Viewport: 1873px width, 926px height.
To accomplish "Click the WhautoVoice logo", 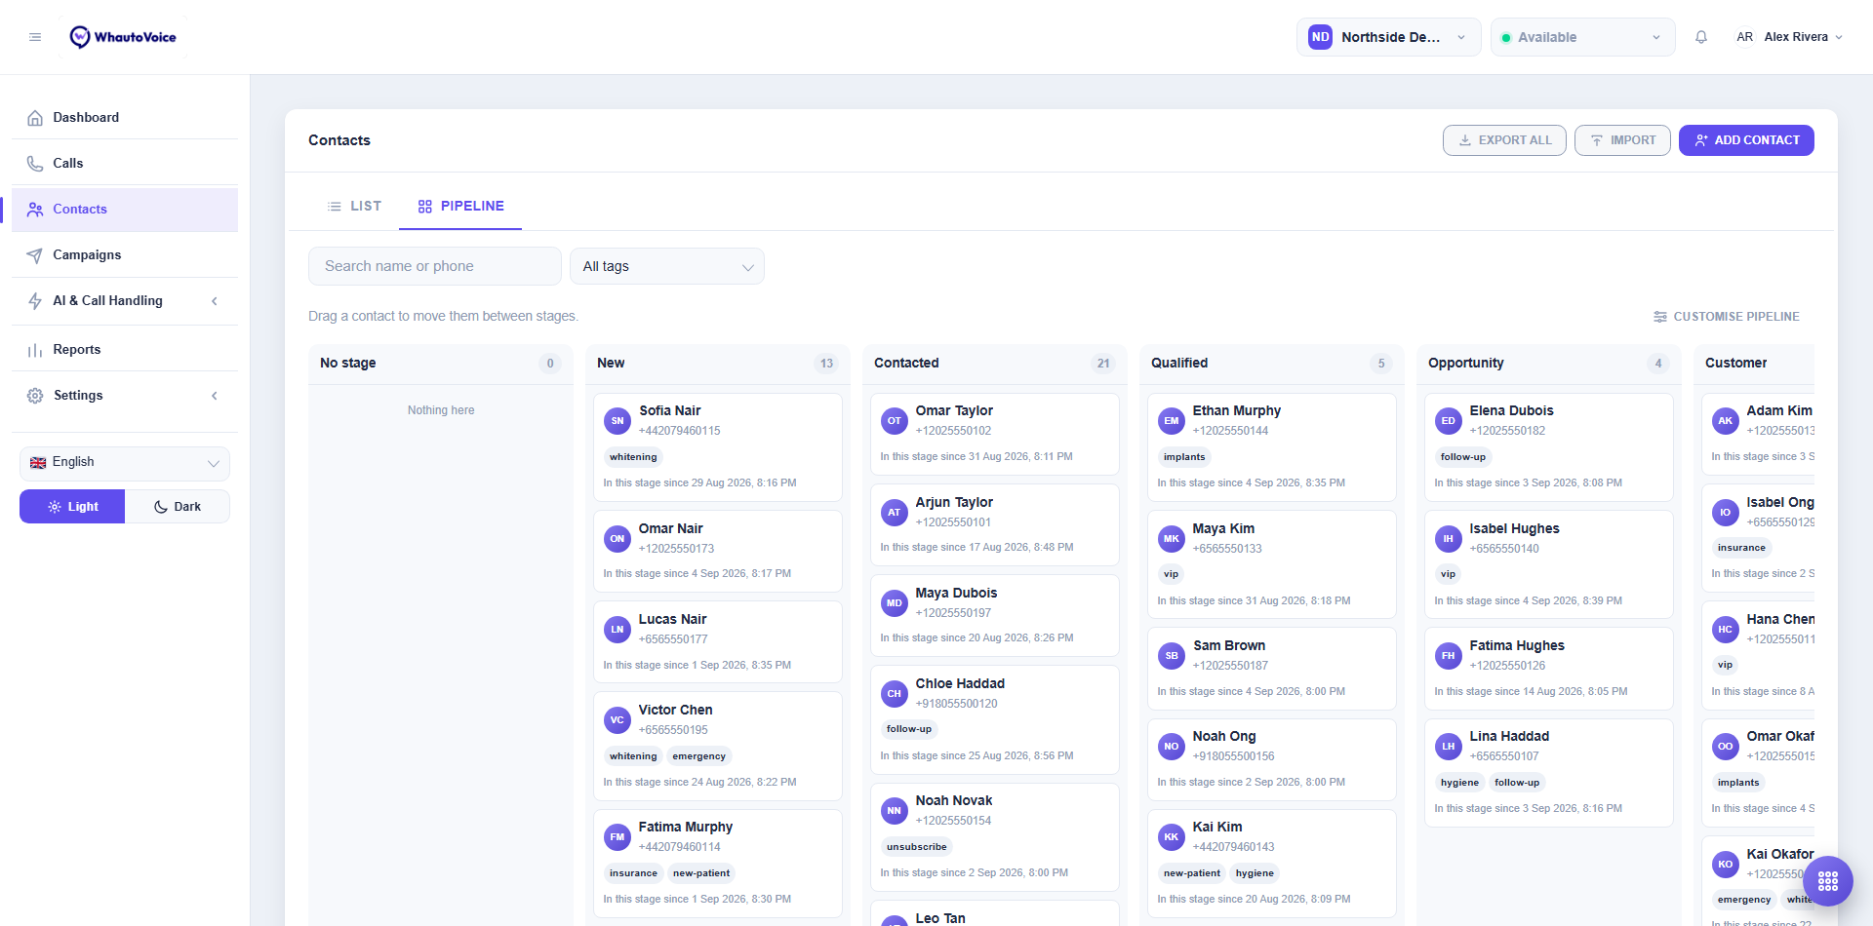I will (x=123, y=37).
